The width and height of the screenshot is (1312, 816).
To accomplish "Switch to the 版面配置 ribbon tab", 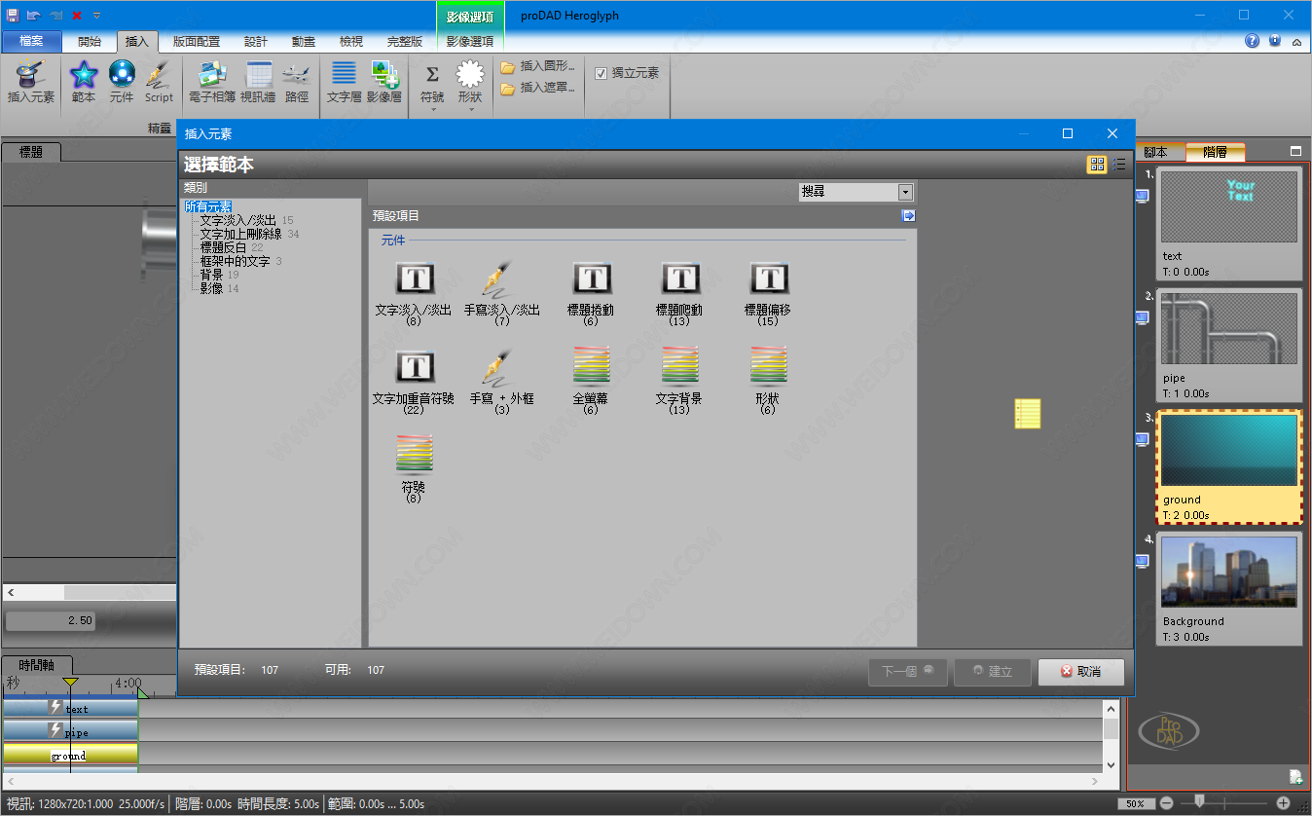I will click(x=197, y=42).
